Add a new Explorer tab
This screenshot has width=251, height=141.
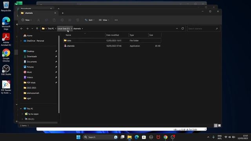point(63,13)
